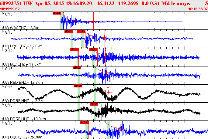
Task: Select the P pick flag on H2O trace
Action: pyautogui.click(x=68, y=31)
